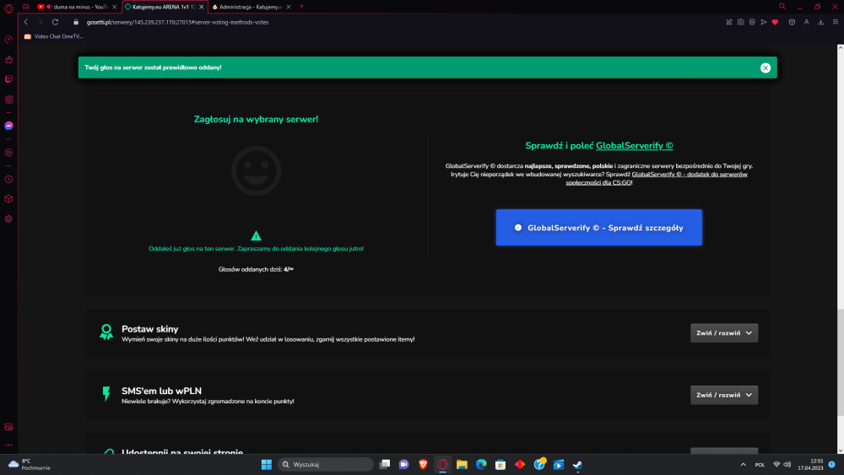Open Steam from taskbar

click(x=577, y=464)
